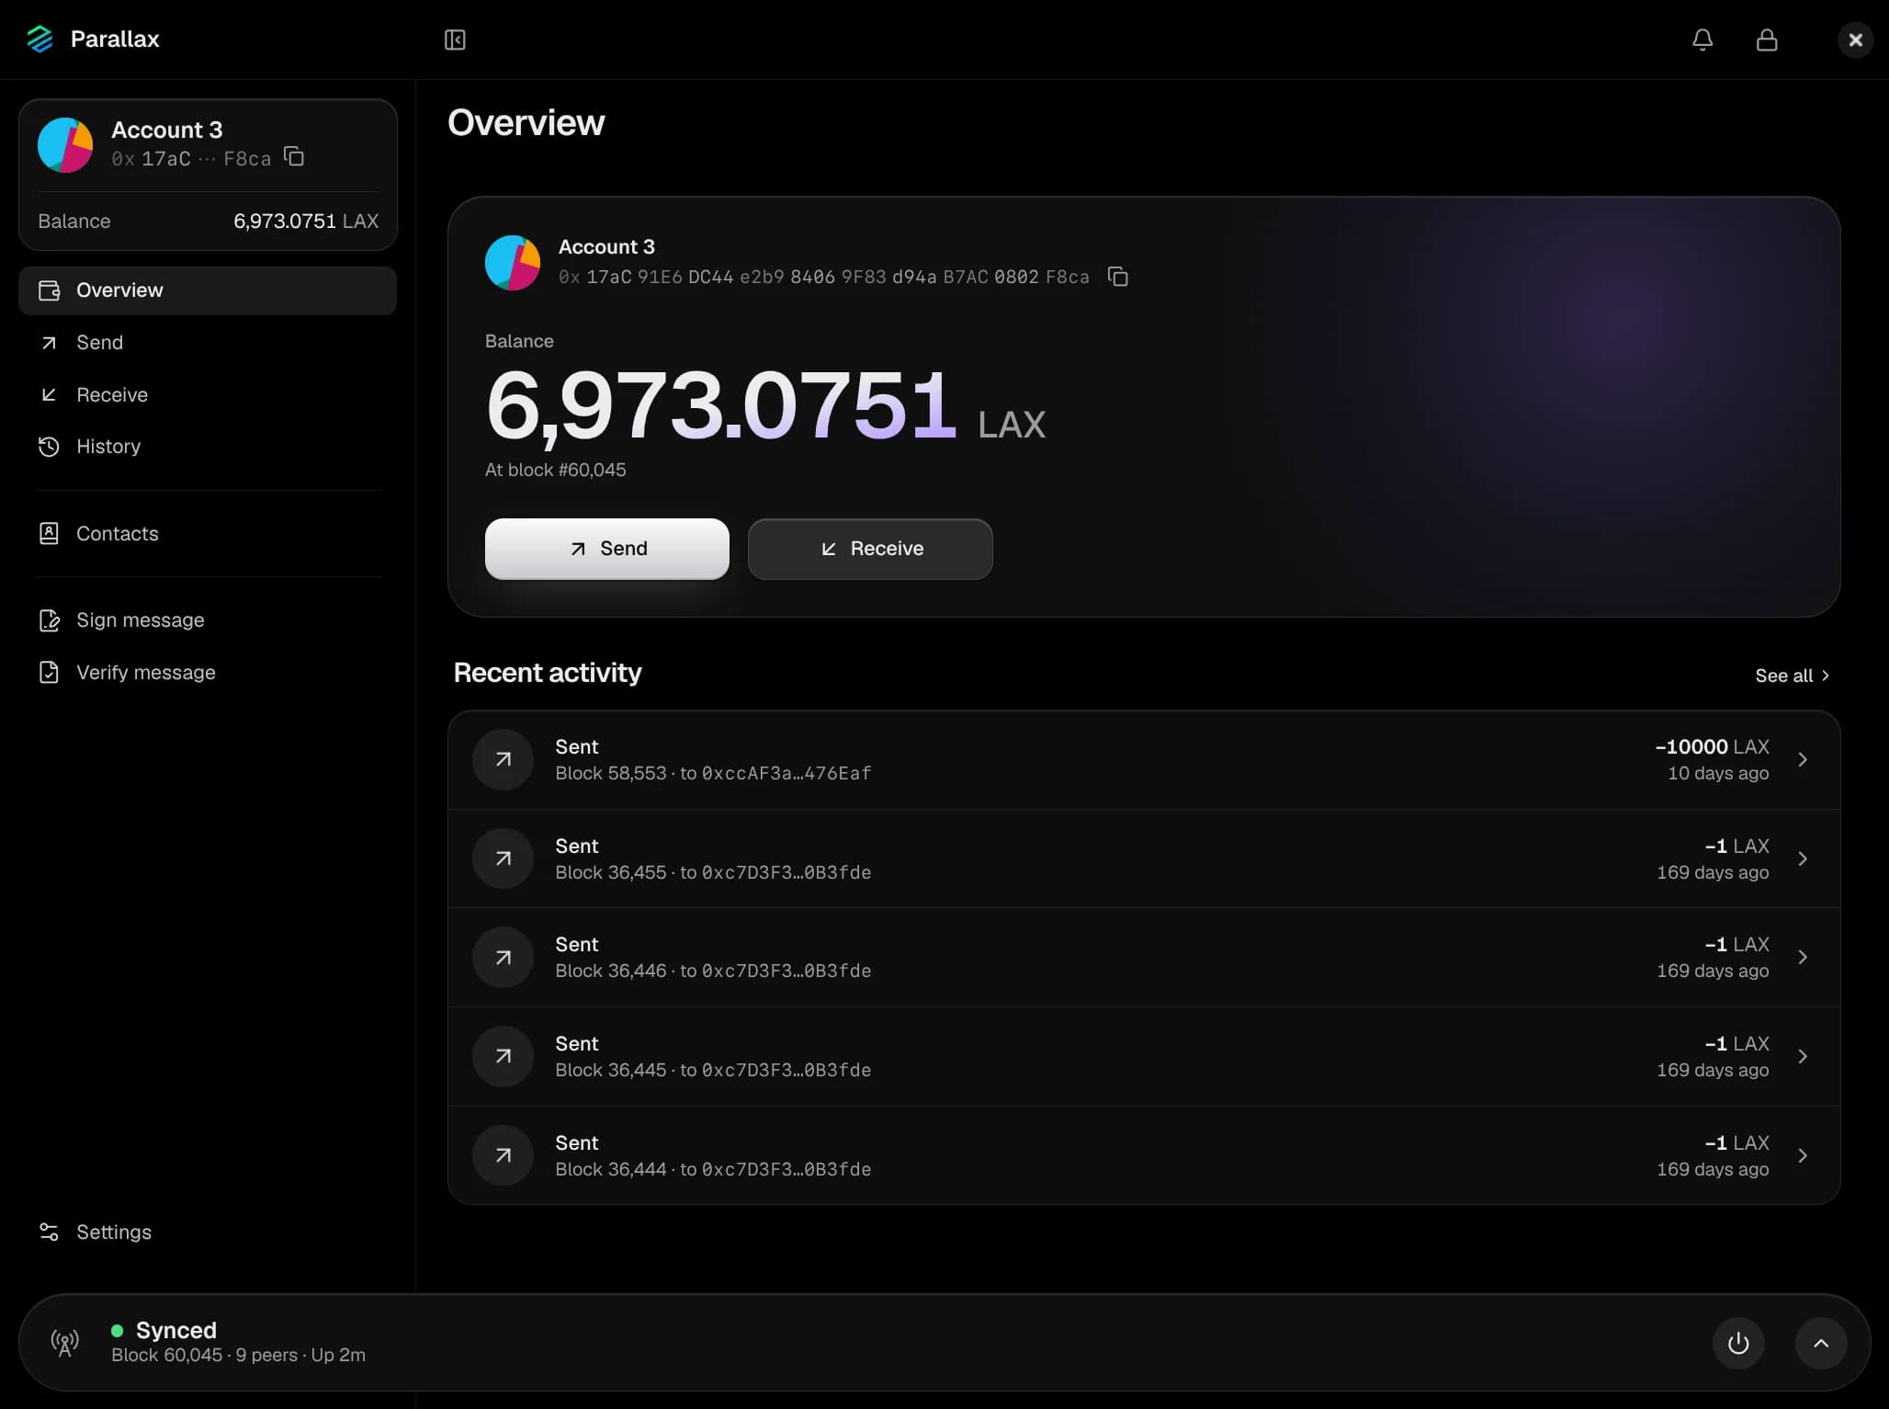This screenshot has width=1889, height=1409.
Task: Collapse the sidebar panel icon
Action: 455,40
